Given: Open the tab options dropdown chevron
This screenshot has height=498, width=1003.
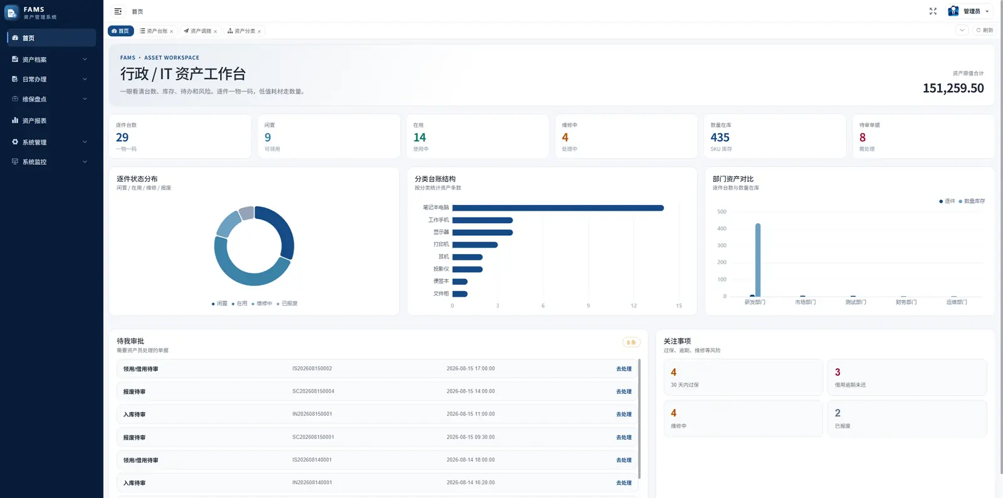Looking at the screenshot, I should point(962,30).
